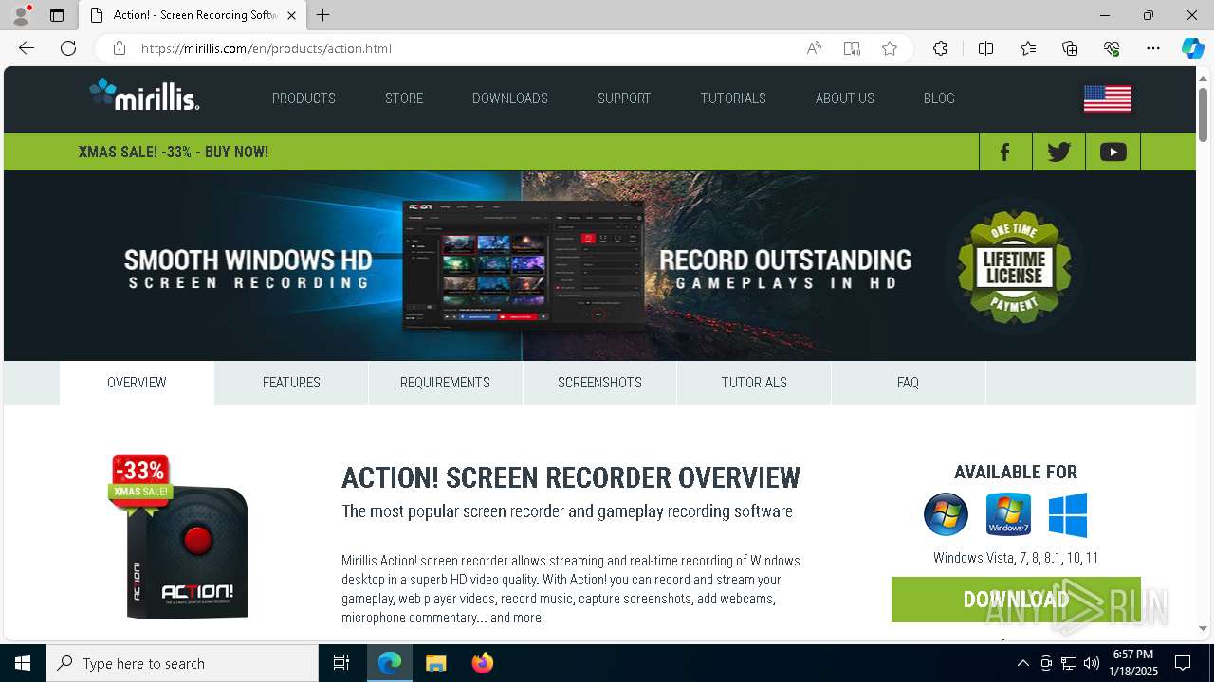1214x682 pixels.
Task: Click the green DOWNLOAD button
Action: [1016, 600]
